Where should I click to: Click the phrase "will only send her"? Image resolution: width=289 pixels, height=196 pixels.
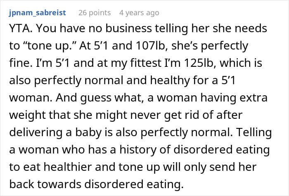click(210, 167)
